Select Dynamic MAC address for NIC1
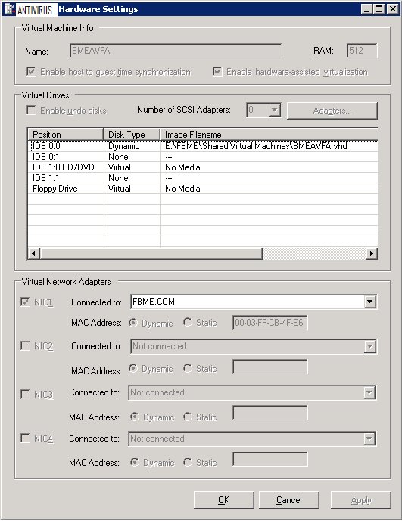The width and height of the screenshot is (402, 522). 133,323
